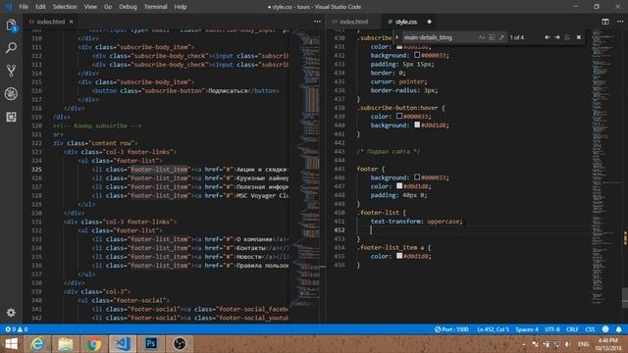Toggle Use Regular Expression in find box
628x353 pixels.
pyautogui.click(x=501, y=37)
